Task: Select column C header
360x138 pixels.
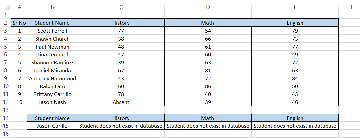Action: pyautogui.click(x=121, y=7)
